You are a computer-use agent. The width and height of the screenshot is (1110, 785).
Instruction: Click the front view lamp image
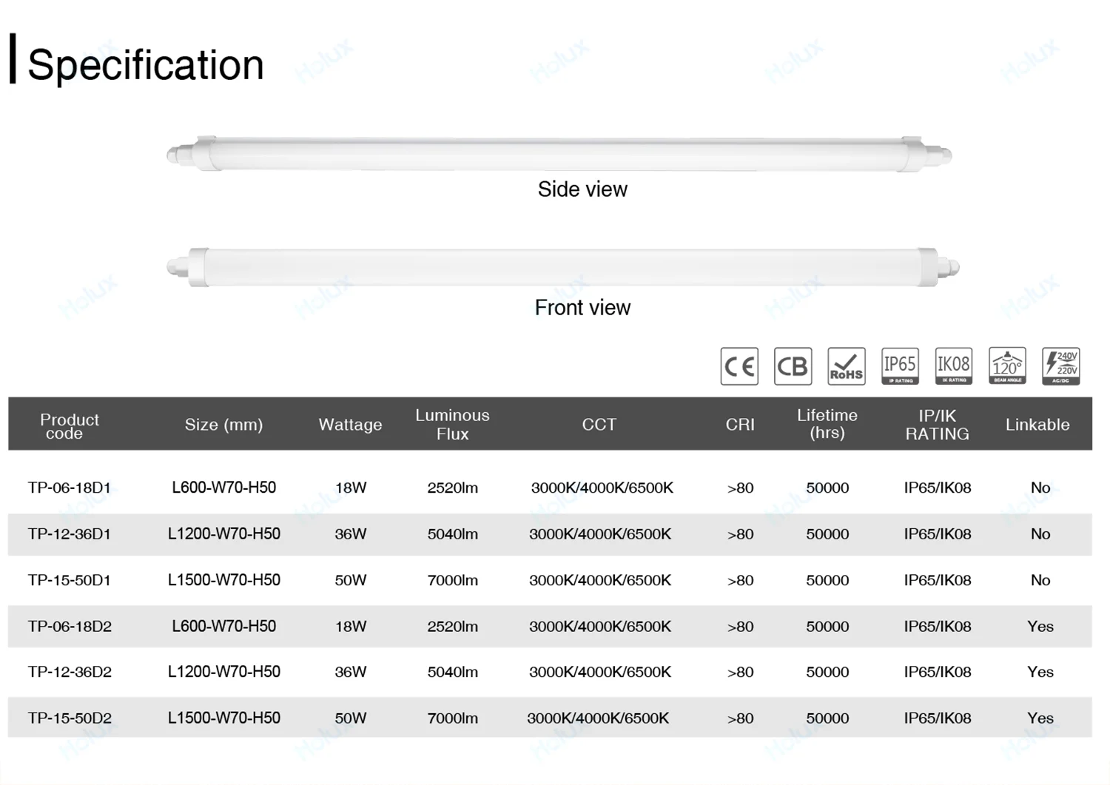(x=562, y=266)
